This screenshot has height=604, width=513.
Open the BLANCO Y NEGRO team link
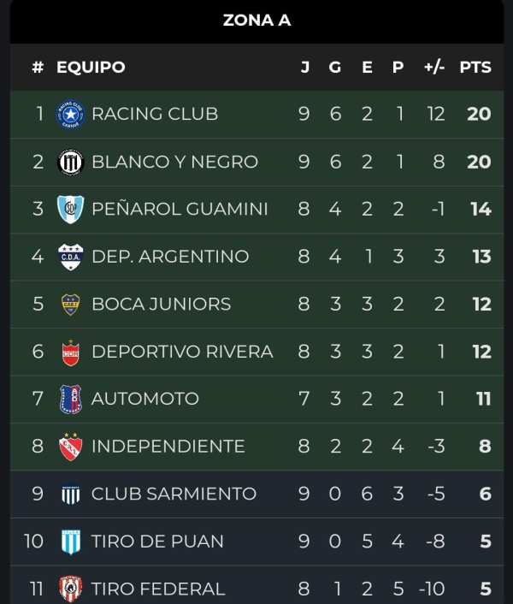[x=174, y=162]
